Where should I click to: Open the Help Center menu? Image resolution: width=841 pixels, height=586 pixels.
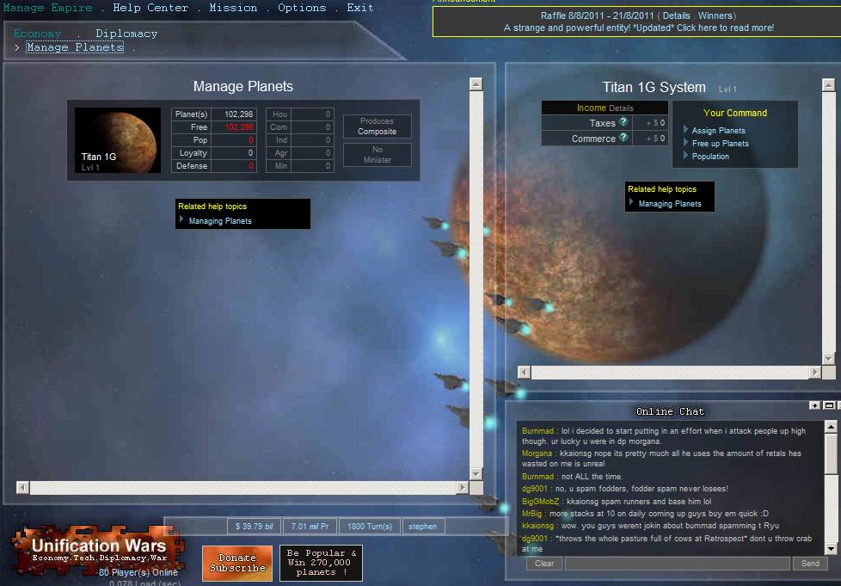click(150, 8)
